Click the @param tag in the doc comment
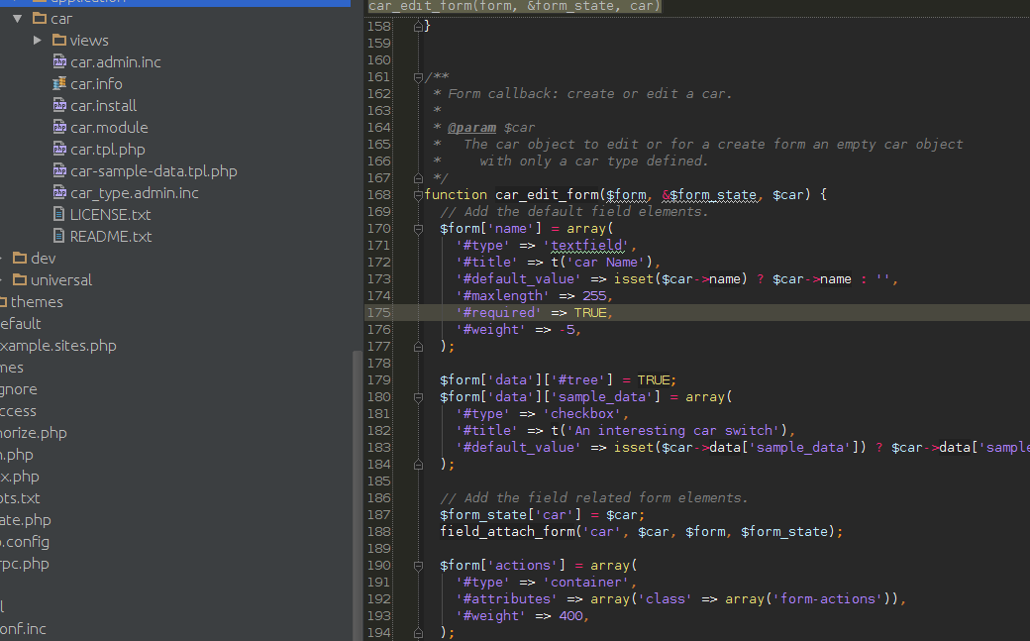The image size is (1030, 641). tap(471, 128)
